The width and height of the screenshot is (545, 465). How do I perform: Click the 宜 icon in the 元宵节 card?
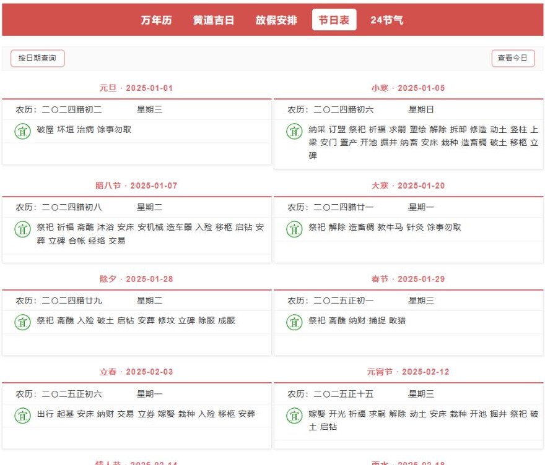(x=294, y=416)
